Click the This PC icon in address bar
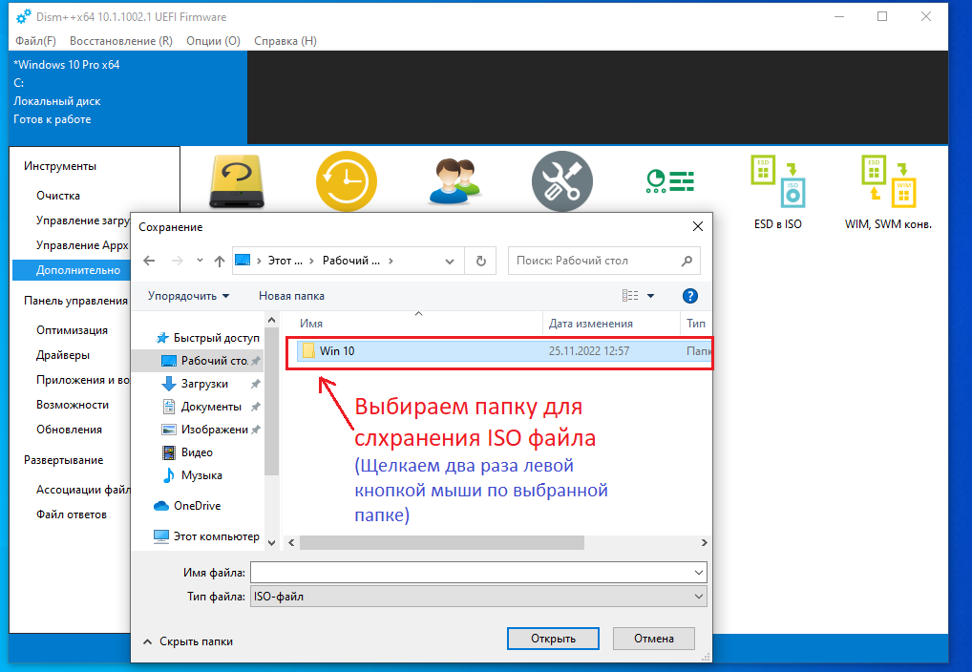The width and height of the screenshot is (972, 672). click(x=243, y=261)
